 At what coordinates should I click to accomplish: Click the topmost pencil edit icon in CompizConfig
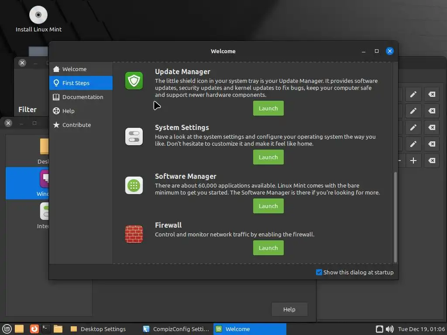tap(413, 94)
